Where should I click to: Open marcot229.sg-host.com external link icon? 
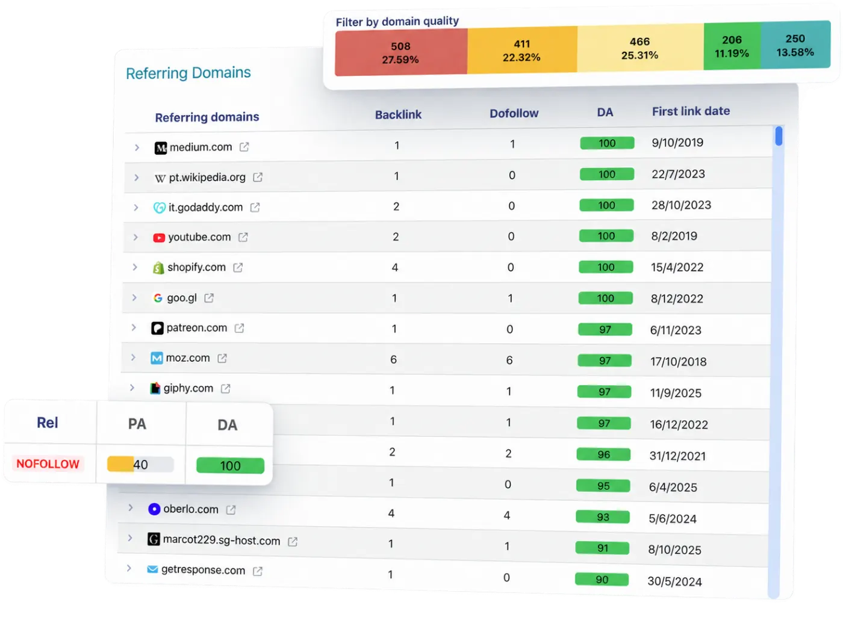(293, 542)
